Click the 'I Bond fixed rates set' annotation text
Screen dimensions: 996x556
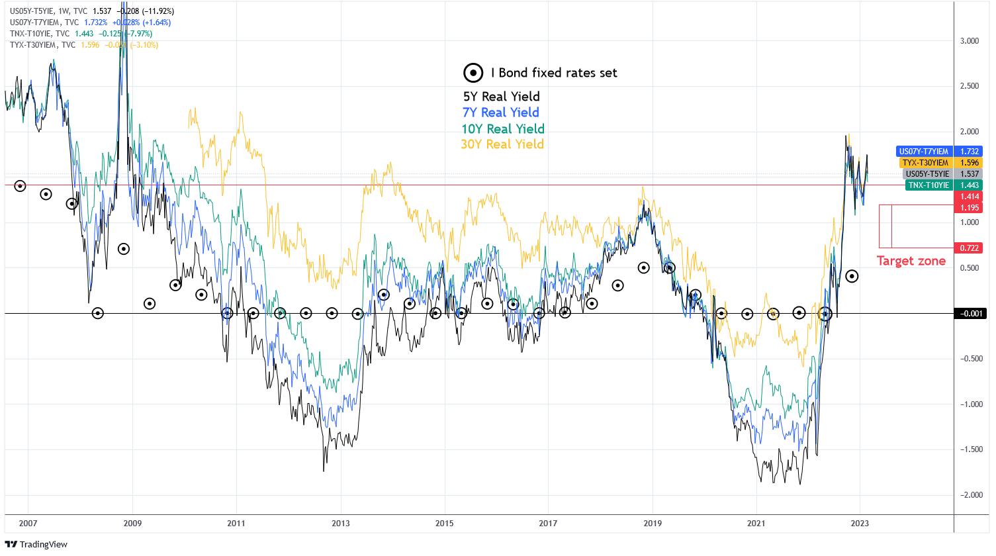tap(554, 73)
